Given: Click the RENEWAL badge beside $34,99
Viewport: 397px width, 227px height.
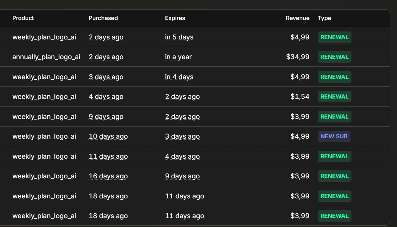Looking at the screenshot, I should (334, 57).
